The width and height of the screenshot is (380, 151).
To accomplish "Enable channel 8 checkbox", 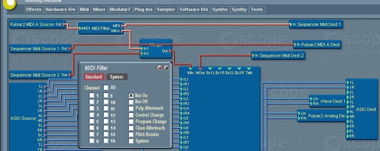I will click(92, 140).
